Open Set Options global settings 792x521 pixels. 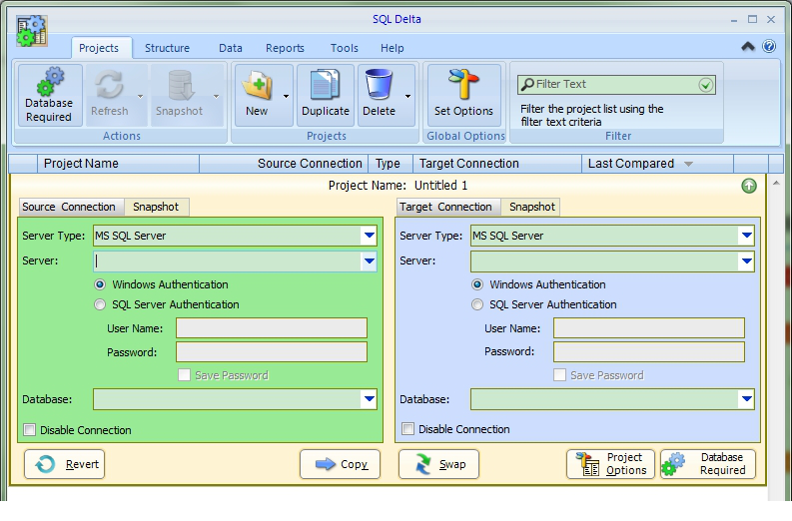[463, 95]
